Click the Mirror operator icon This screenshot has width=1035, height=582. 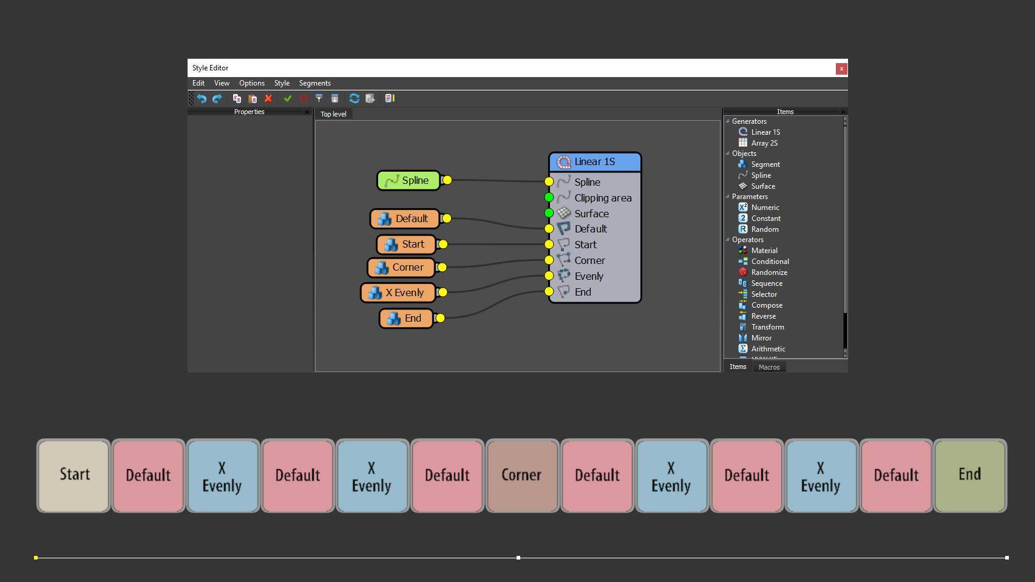click(x=743, y=337)
